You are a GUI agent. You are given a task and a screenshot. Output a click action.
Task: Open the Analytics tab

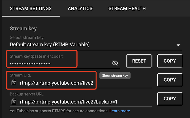coord(80,8)
